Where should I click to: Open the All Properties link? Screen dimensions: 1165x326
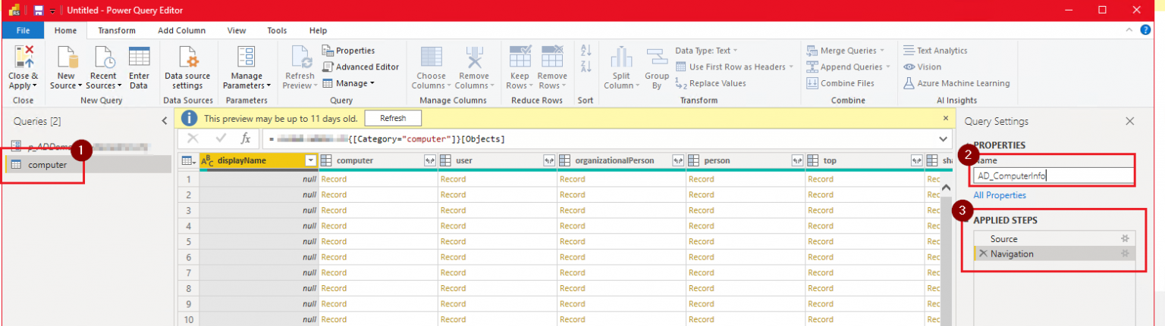(x=999, y=195)
